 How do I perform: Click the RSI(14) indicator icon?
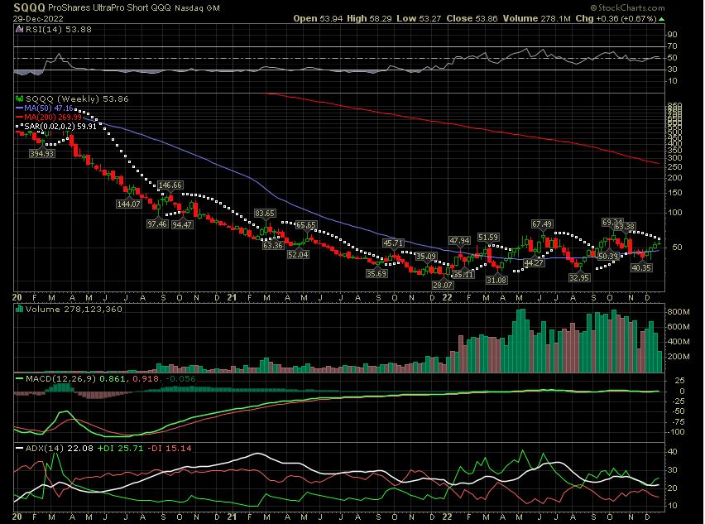click(19, 30)
